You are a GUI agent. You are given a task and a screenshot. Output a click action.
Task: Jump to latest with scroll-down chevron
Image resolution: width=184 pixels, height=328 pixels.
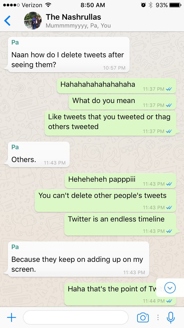click(170, 288)
